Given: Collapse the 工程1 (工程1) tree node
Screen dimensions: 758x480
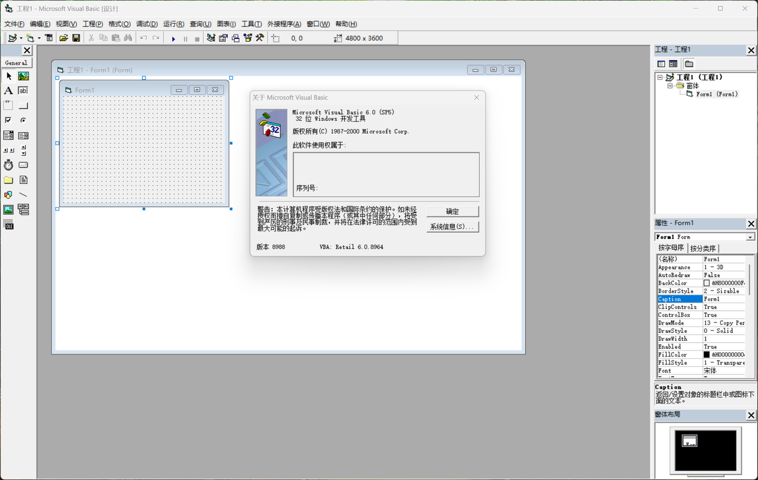Looking at the screenshot, I should tap(660, 77).
